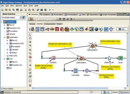Screen dimensions: 130x94
Task: Pick the MATLAB component in palette
Action: (87, 29)
